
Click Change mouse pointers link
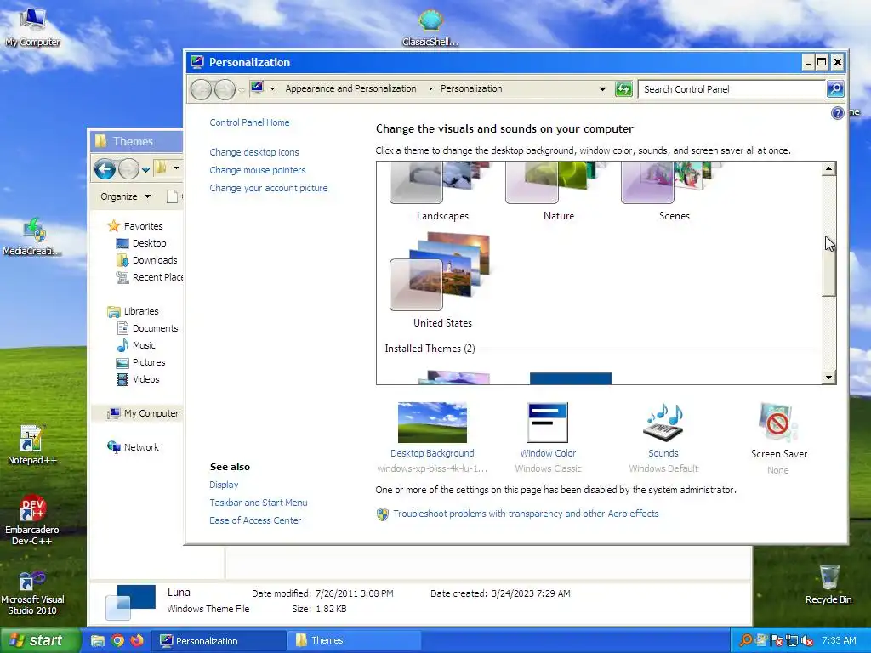click(x=258, y=170)
